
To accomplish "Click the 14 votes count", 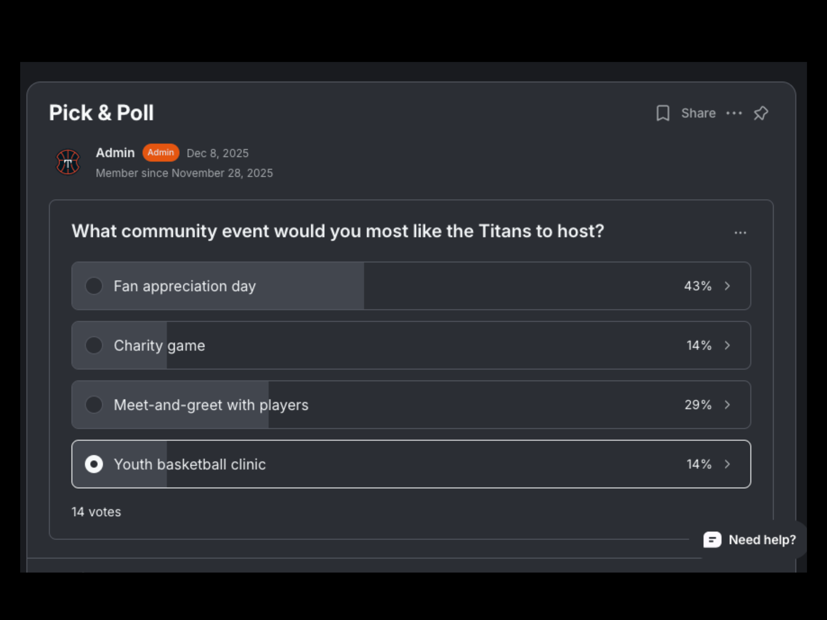I will [96, 512].
